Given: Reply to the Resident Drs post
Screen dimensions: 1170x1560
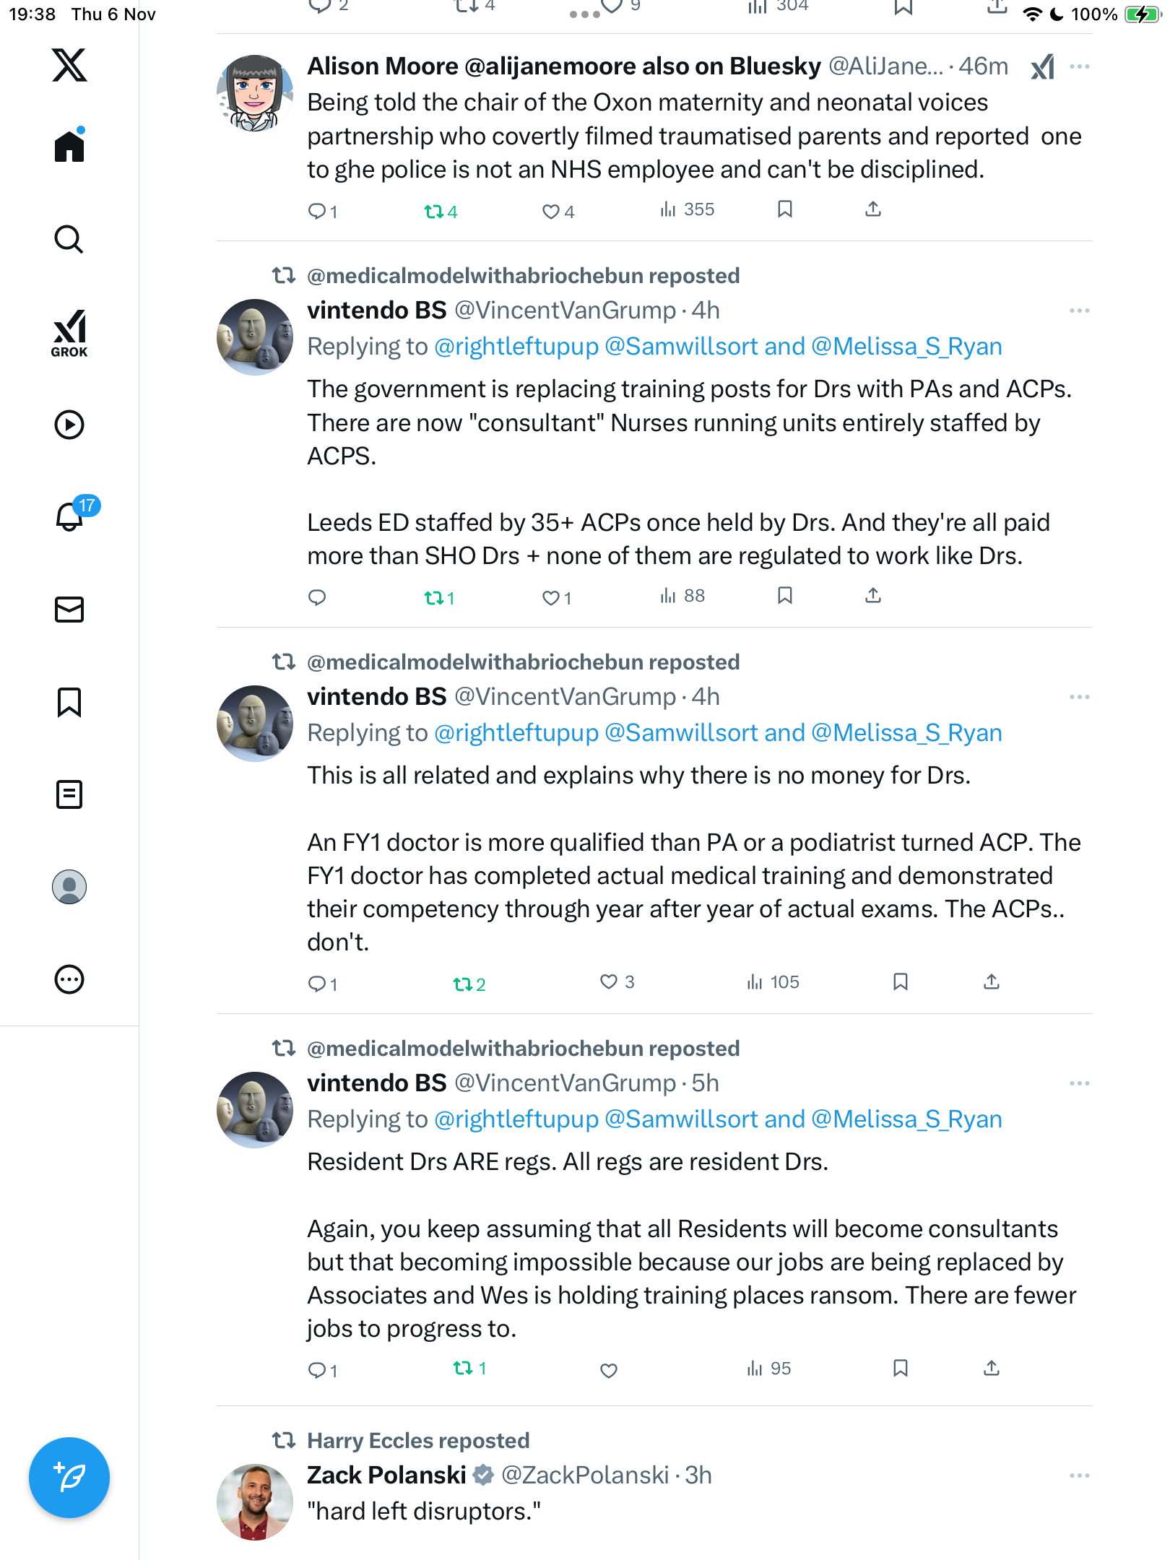Looking at the screenshot, I should pyautogui.click(x=317, y=1370).
